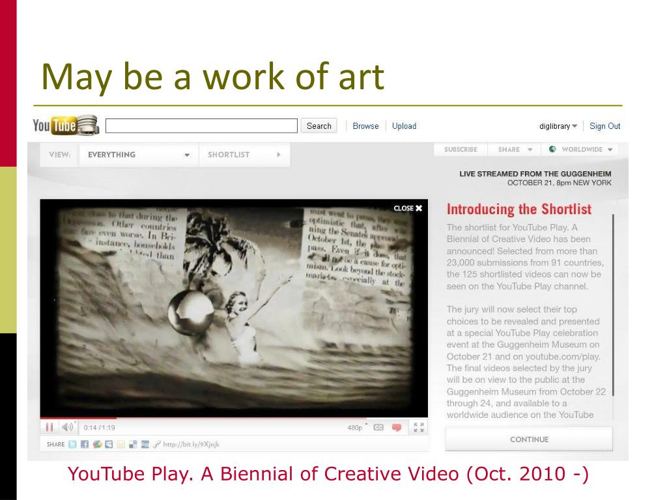Open the Upload link
The image size is (667, 500).
404,126
